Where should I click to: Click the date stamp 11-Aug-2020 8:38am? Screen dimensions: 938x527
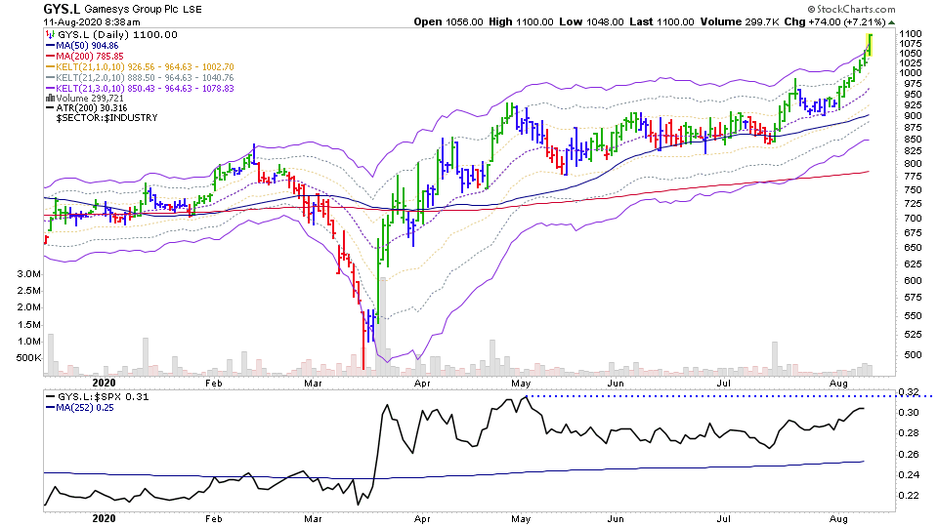(91, 22)
